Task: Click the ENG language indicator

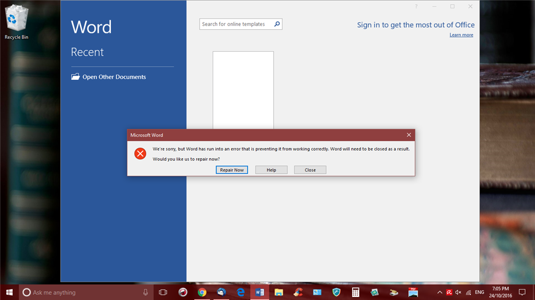Action: 480,292
